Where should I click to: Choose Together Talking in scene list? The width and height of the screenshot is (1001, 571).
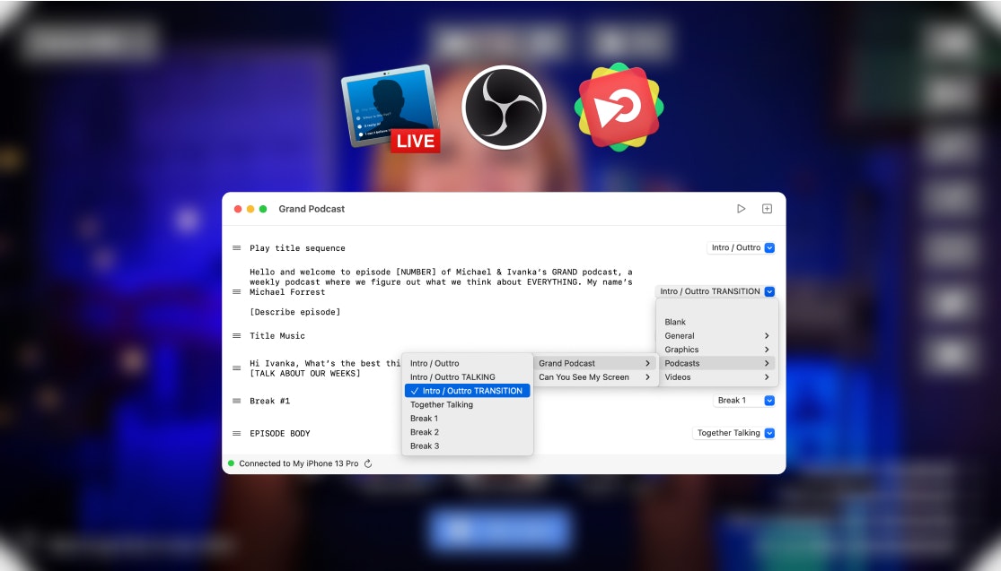(x=468, y=404)
